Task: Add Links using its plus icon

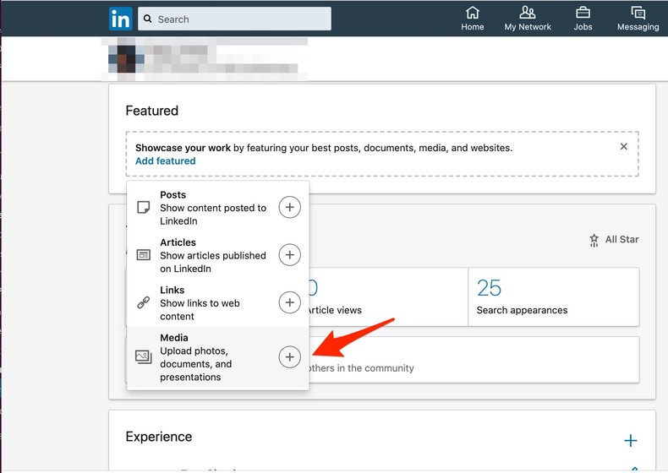Action: pyautogui.click(x=289, y=302)
